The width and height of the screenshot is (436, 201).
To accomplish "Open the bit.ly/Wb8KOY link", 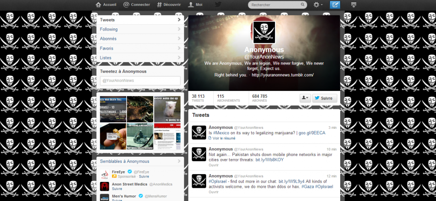I will pos(270,160).
